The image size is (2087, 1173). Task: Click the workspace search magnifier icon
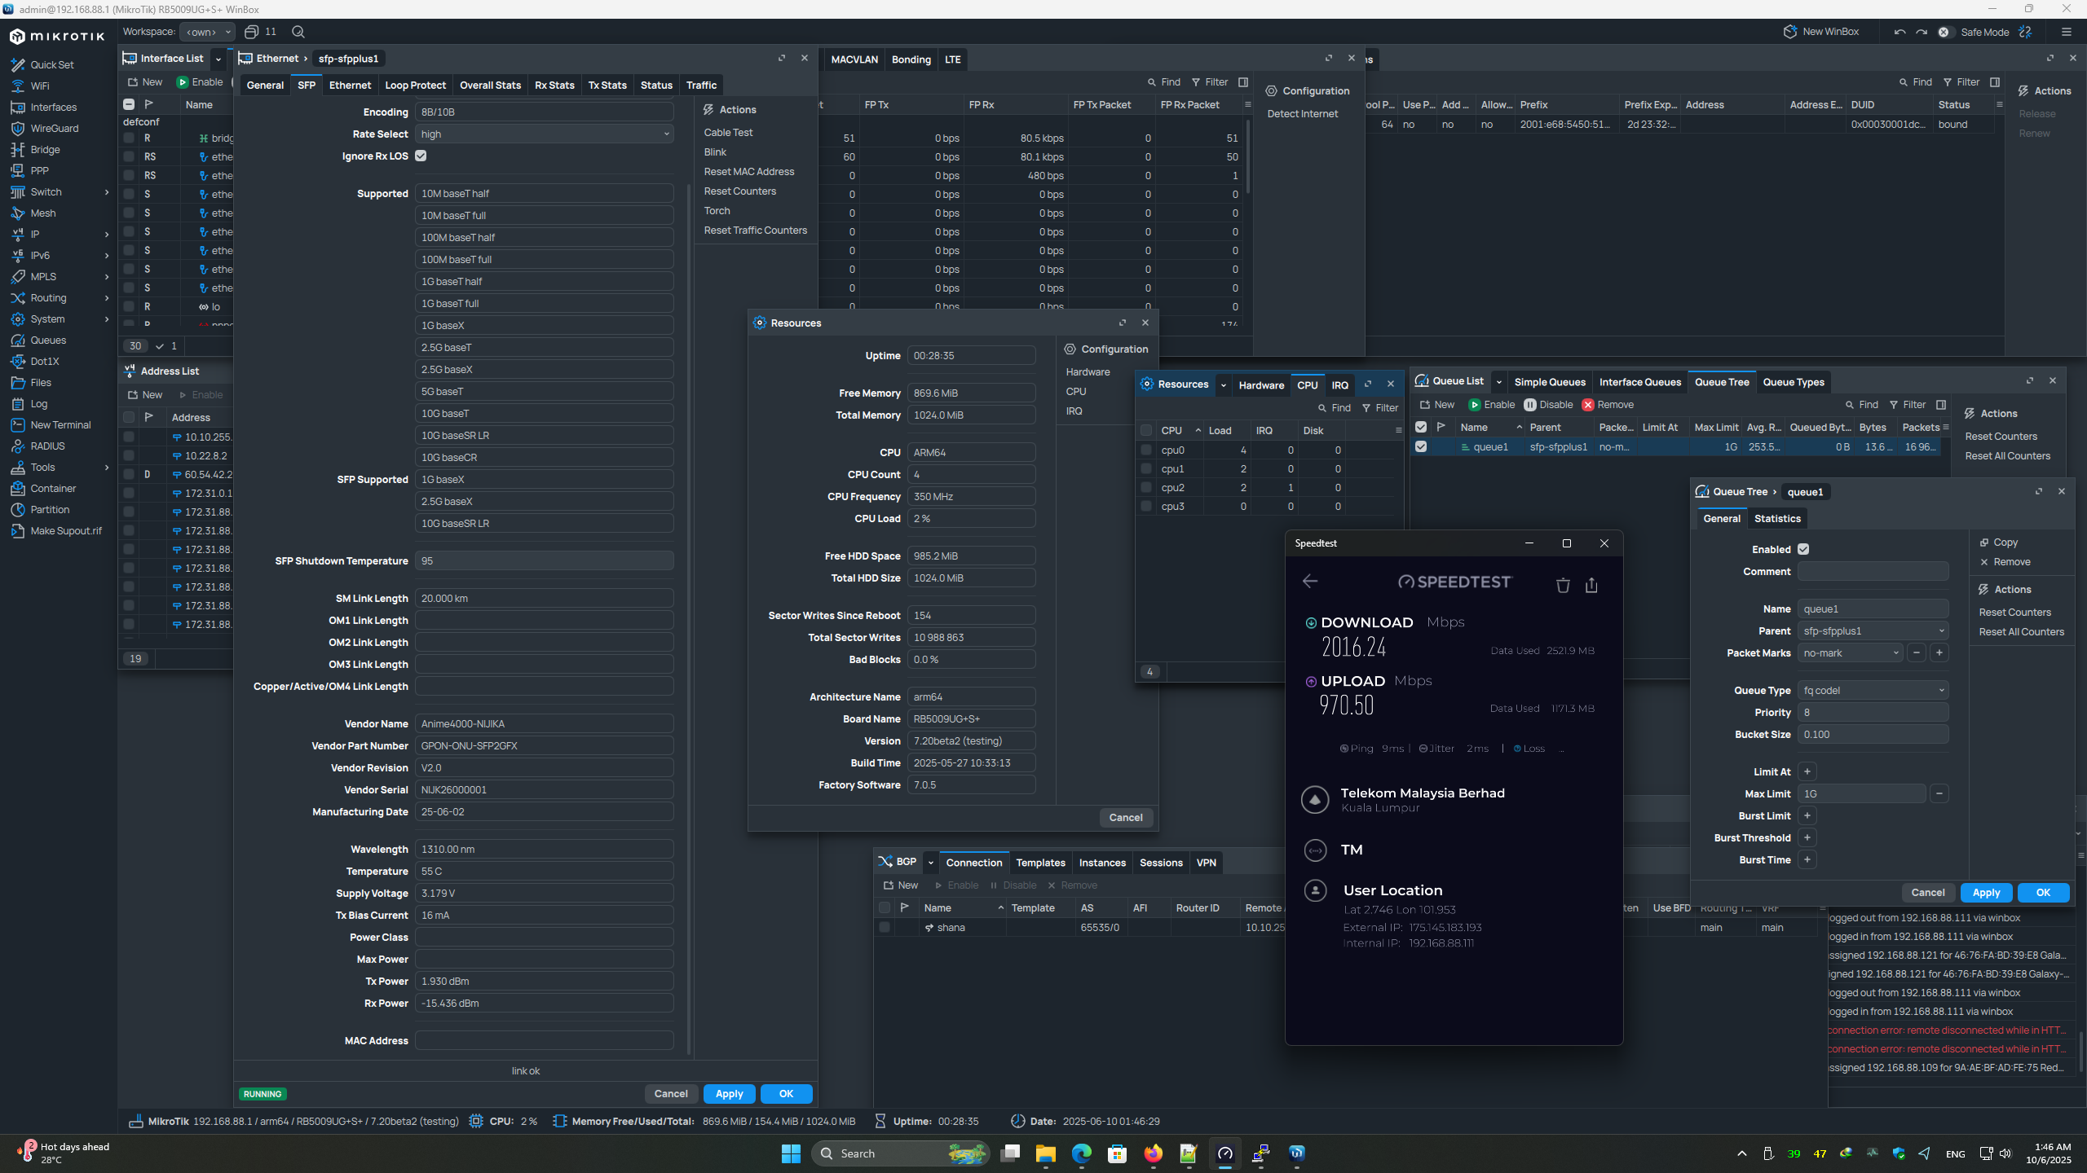click(298, 32)
